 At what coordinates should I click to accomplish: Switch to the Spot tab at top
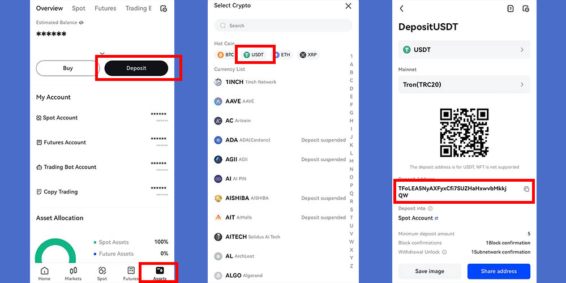[79, 8]
